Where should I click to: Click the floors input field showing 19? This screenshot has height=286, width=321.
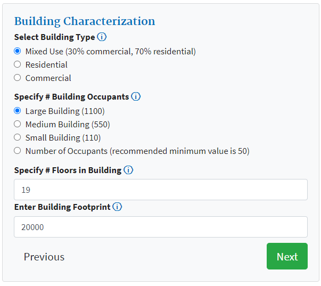(160, 190)
